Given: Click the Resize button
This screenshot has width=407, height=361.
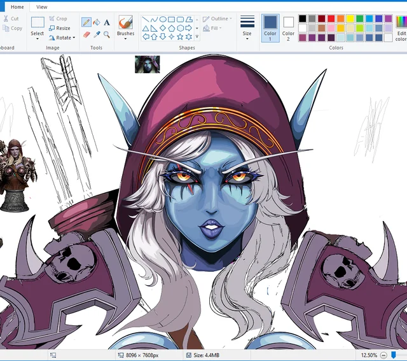Looking at the screenshot, I should click(x=60, y=28).
